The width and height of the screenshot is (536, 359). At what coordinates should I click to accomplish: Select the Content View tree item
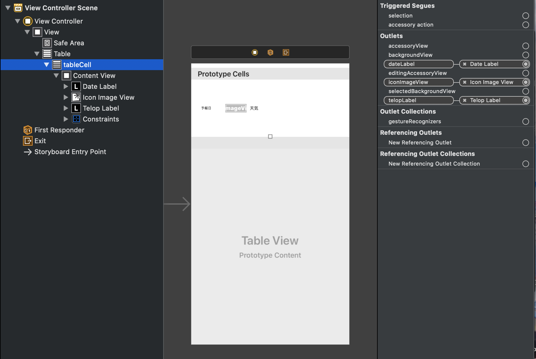click(94, 76)
